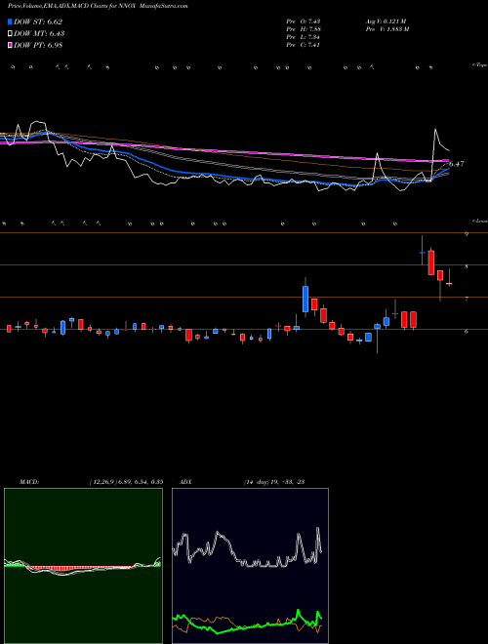Open the green MACD histogram panel

(83, 566)
